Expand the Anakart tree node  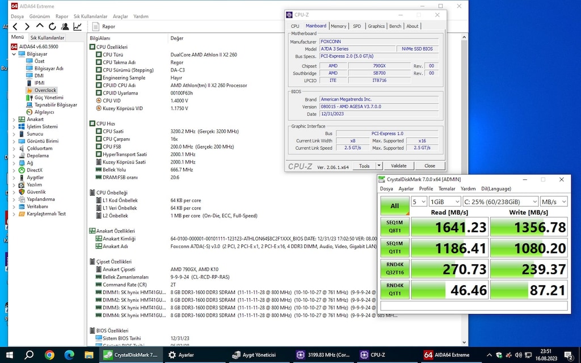[x=14, y=119]
